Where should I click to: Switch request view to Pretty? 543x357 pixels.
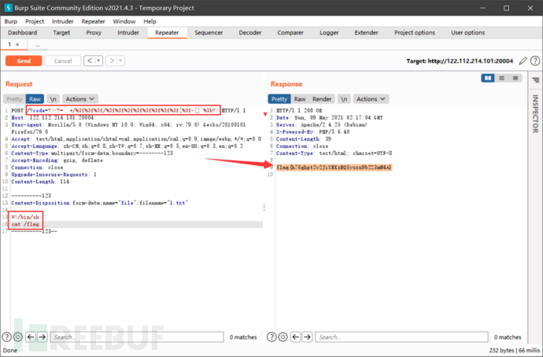point(14,99)
